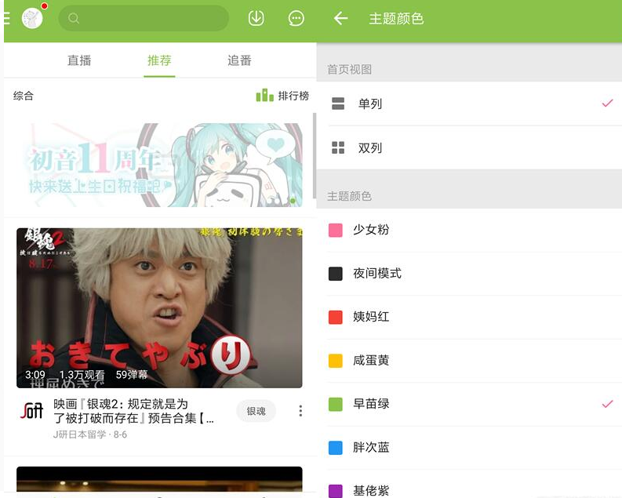Tap the 银魂 tag button
The width and height of the screenshot is (622, 498).
click(x=256, y=411)
